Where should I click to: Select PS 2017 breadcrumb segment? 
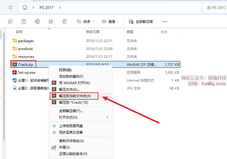tap(46, 8)
